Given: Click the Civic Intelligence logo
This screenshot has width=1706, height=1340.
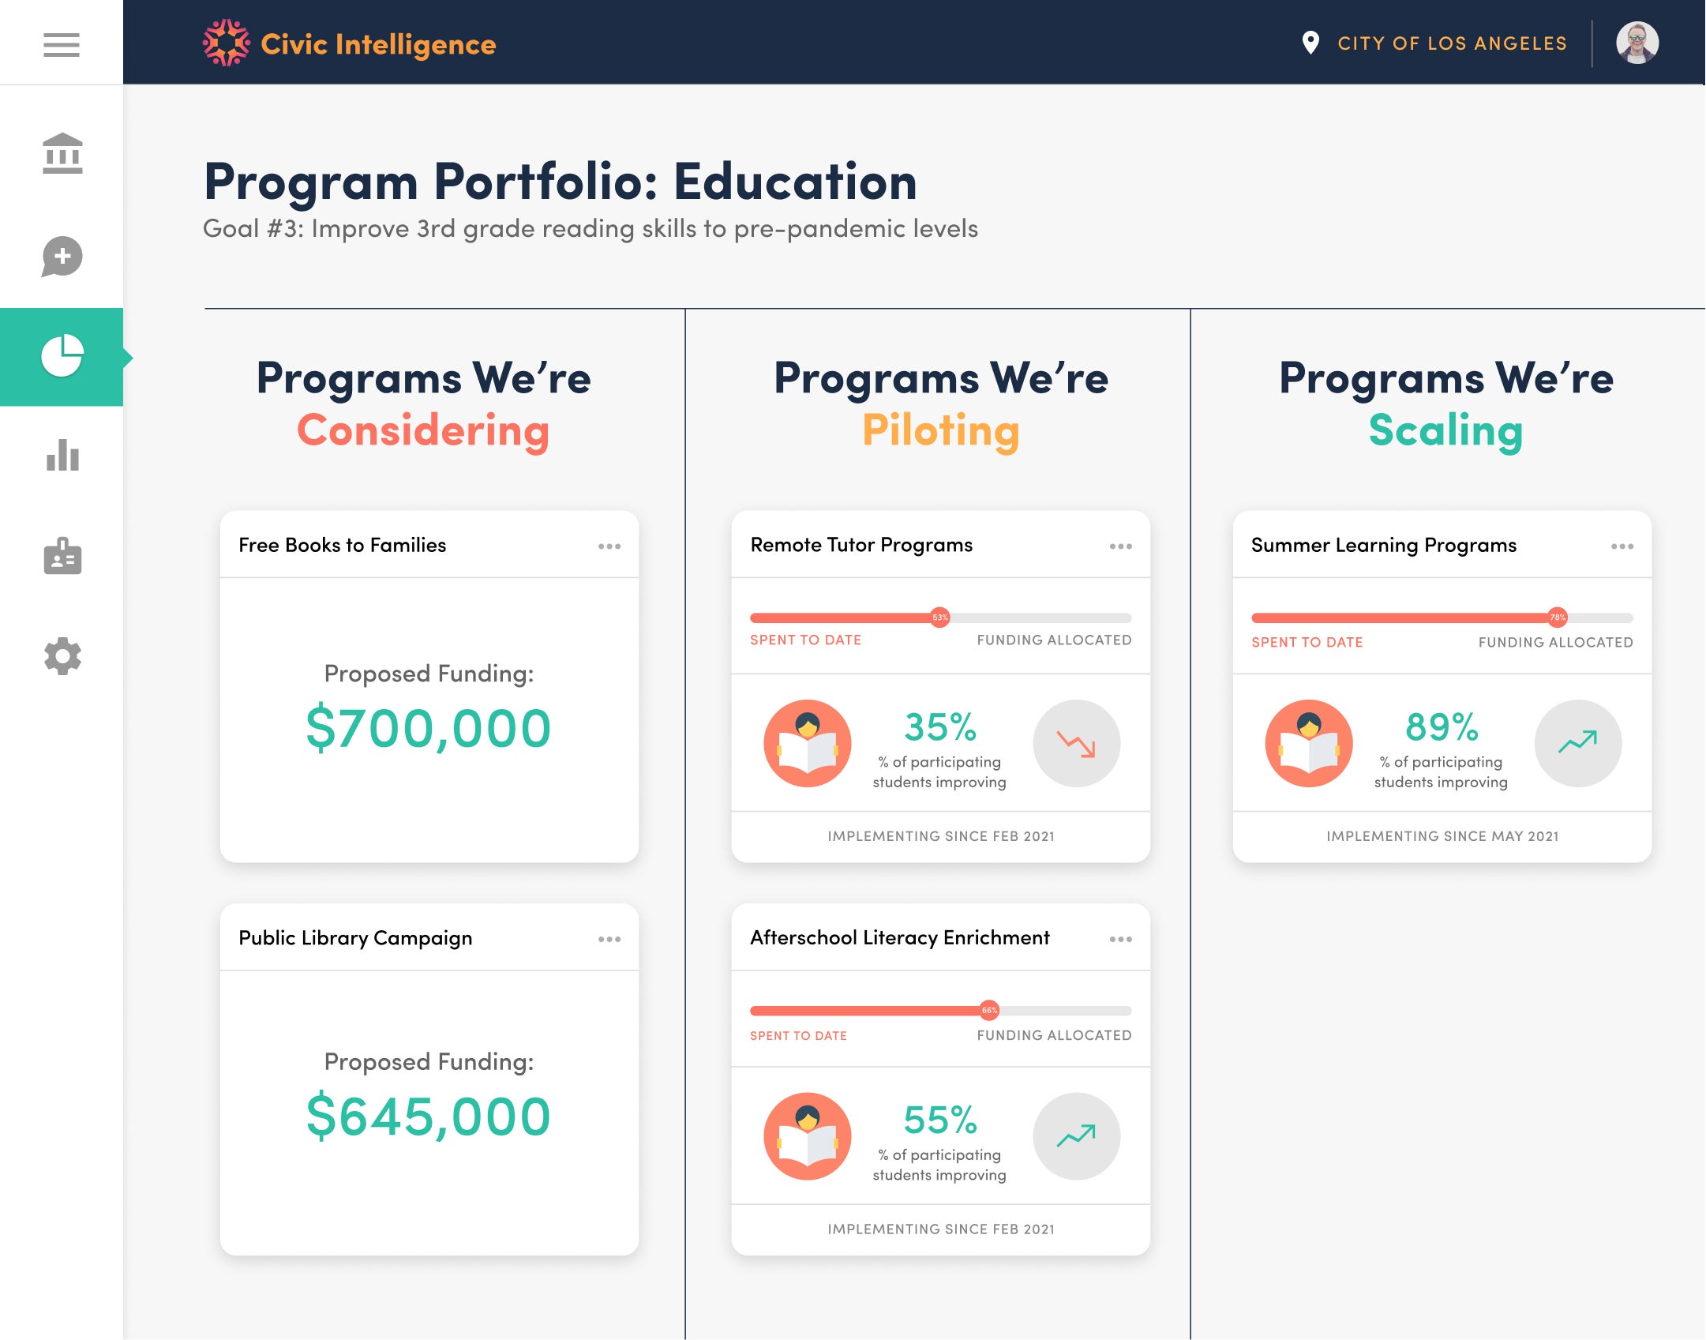Looking at the screenshot, I should pos(349,43).
